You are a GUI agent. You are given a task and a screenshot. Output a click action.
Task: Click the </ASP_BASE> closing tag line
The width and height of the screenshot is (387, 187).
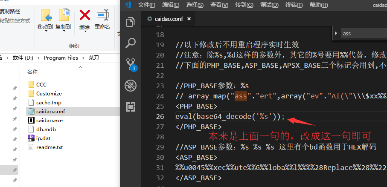coord(198,178)
